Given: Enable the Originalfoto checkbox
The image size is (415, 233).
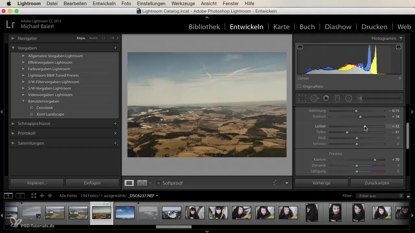Looking at the screenshot, I should (299, 86).
